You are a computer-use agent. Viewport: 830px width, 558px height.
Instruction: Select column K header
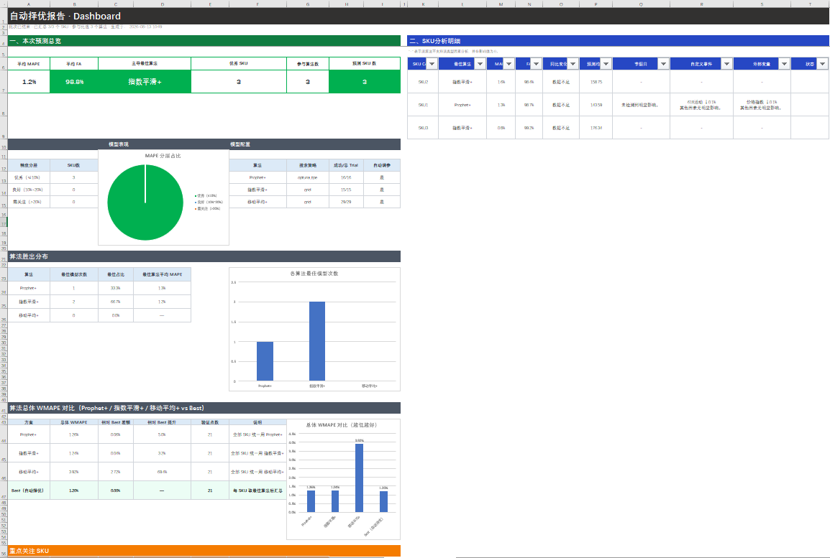(423, 4)
